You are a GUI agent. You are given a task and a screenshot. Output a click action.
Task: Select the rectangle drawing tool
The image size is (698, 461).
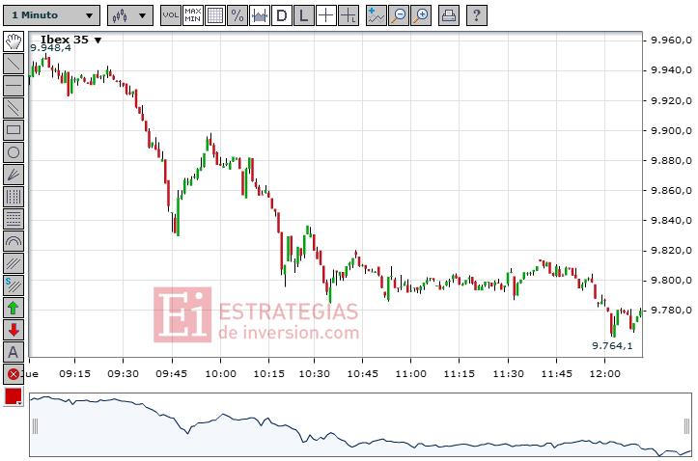[14, 129]
